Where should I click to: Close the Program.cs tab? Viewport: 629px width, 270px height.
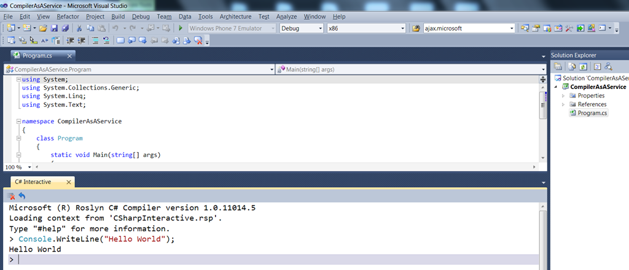pos(69,56)
